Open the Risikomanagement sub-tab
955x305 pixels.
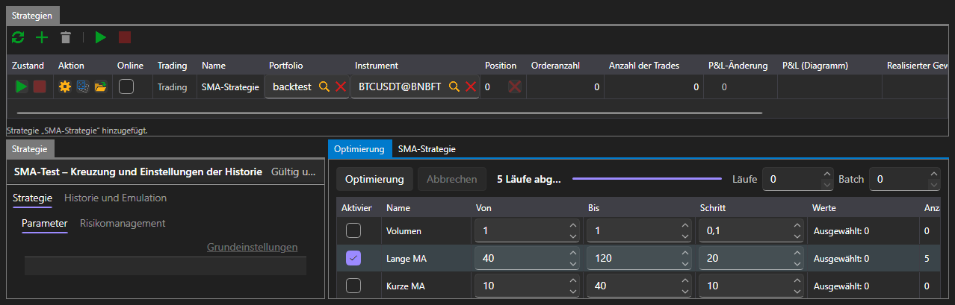pos(123,223)
